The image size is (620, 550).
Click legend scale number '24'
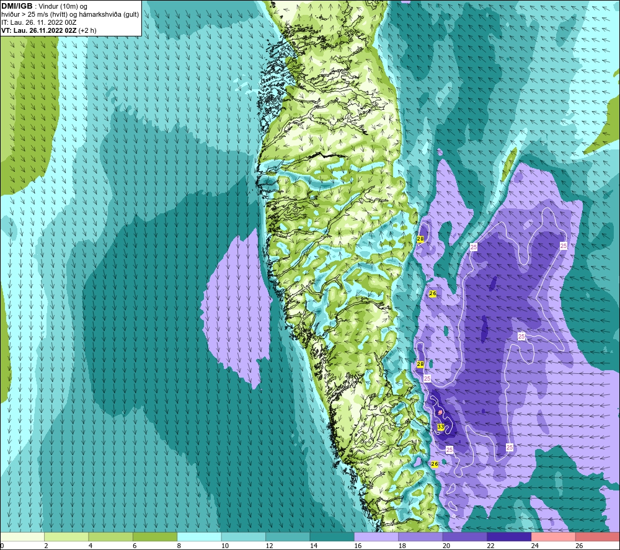(x=535, y=546)
